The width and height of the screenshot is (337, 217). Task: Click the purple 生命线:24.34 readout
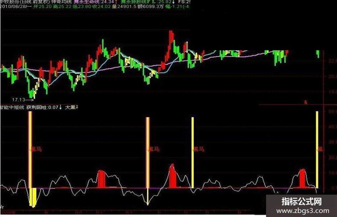94,2
